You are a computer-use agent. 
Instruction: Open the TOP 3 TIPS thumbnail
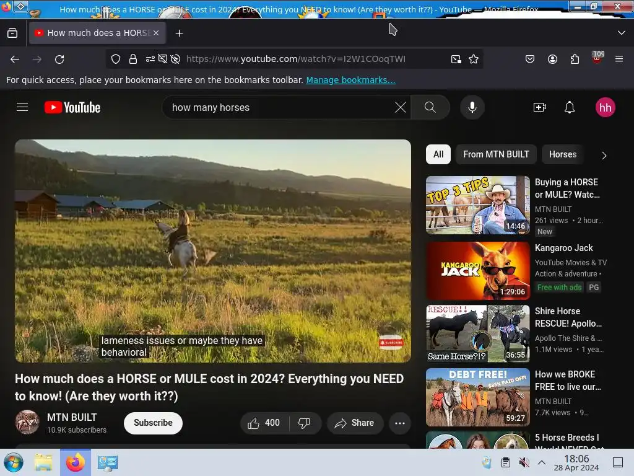point(477,205)
